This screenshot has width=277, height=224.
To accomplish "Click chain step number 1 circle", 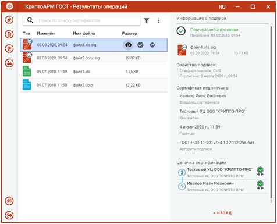I will point(182,186).
